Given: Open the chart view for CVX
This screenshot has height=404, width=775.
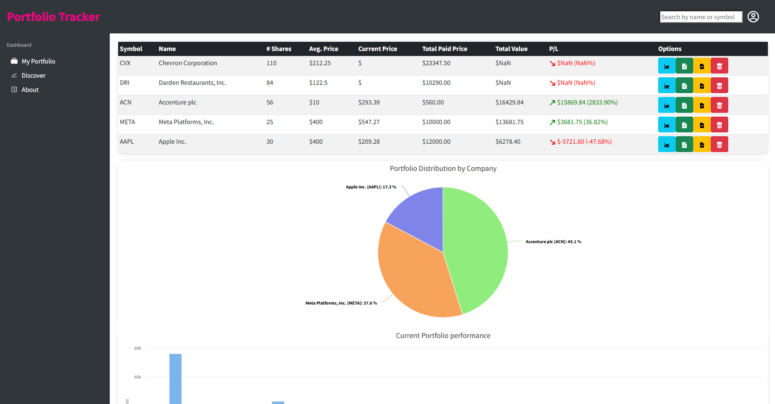Looking at the screenshot, I should point(666,66).
